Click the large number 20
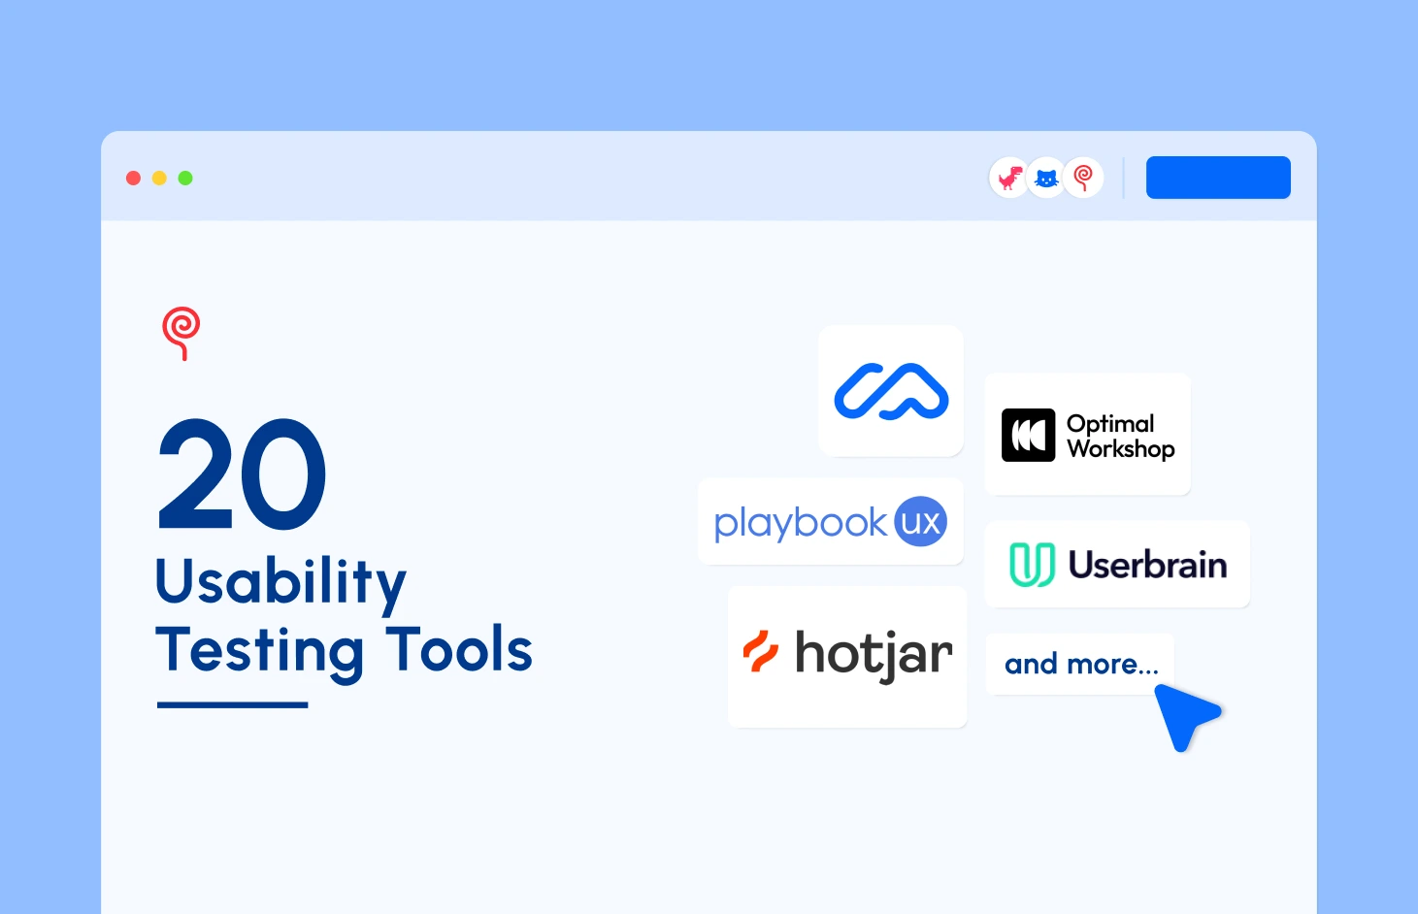 pyautogui.click(x=243, y=474)
